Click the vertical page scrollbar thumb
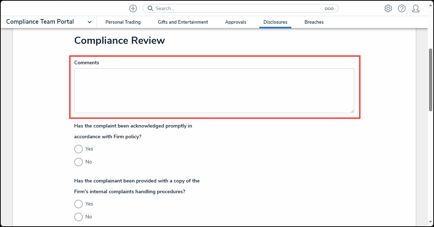 coord(430,79)
